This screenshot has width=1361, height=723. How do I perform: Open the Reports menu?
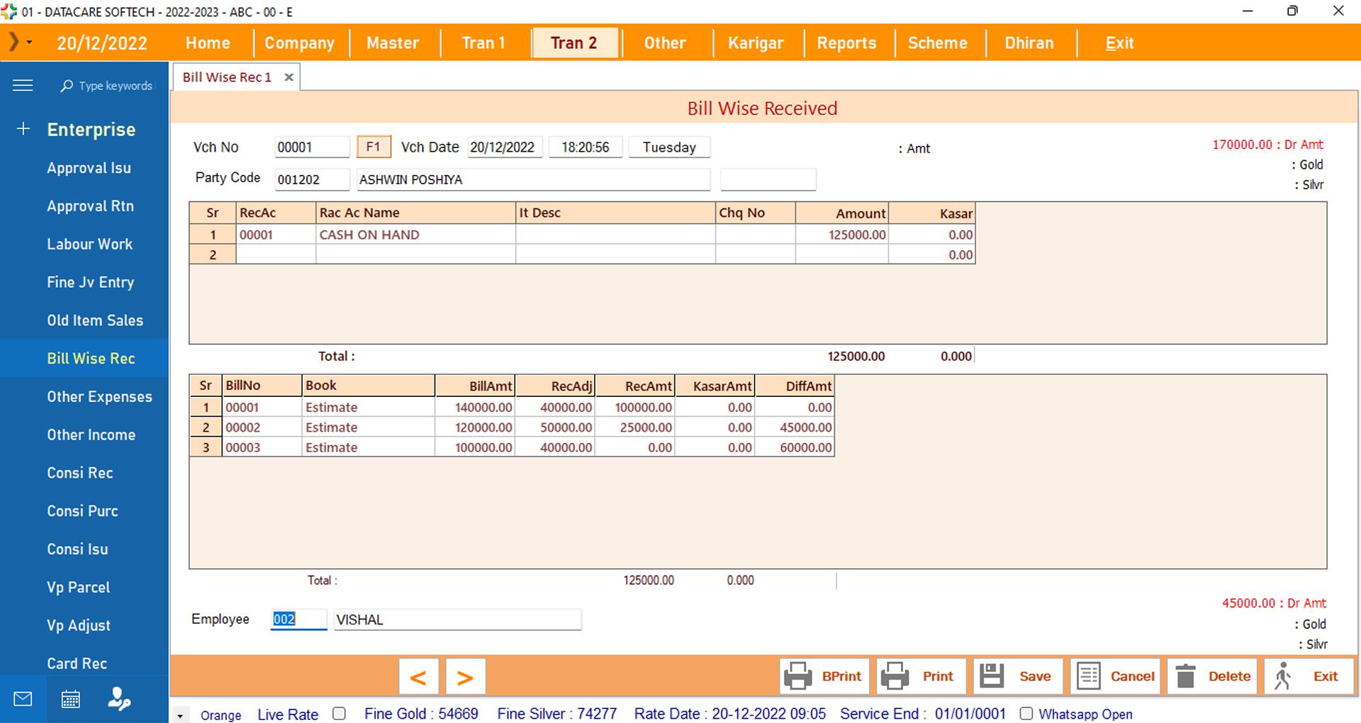(x=846, y=43)
